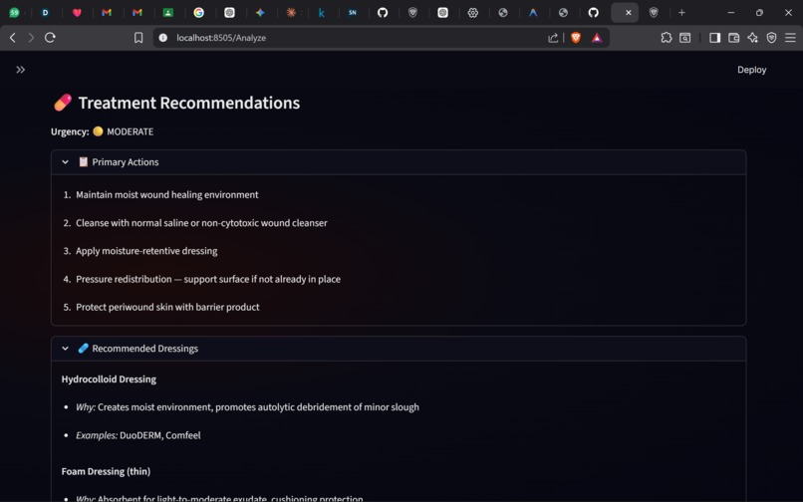Go back to previous page
The image size is (803, 502).
(x=13, y=38)
